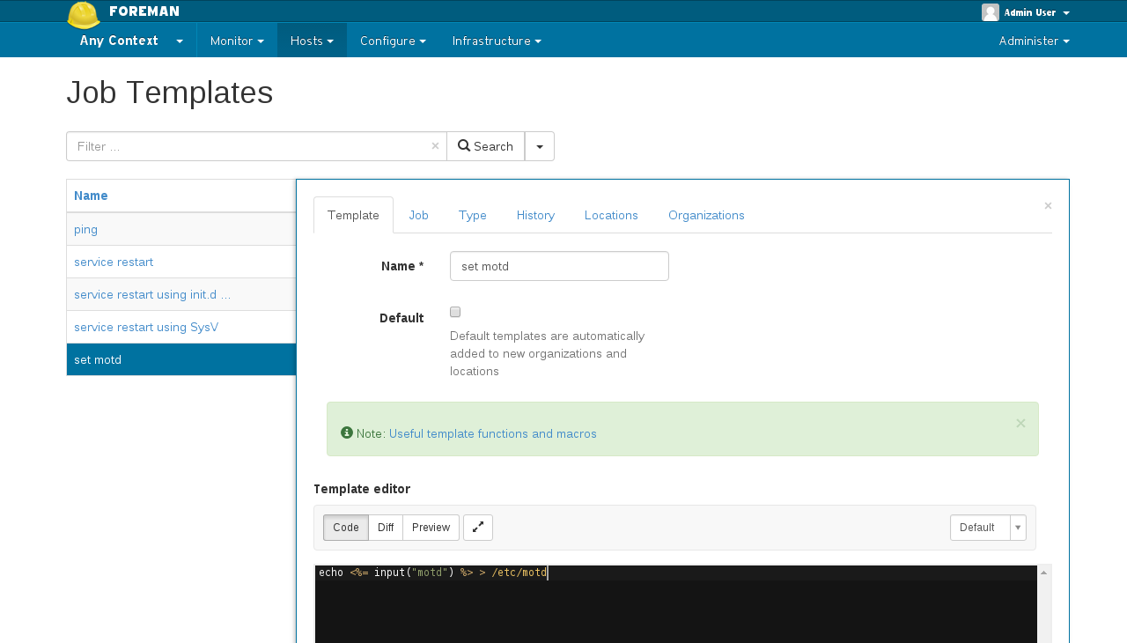The width and height of the screenshot is (1127, 643).
Task: Toggle fullscreen editor with the expand icon
Action: (x=477, y=528)
